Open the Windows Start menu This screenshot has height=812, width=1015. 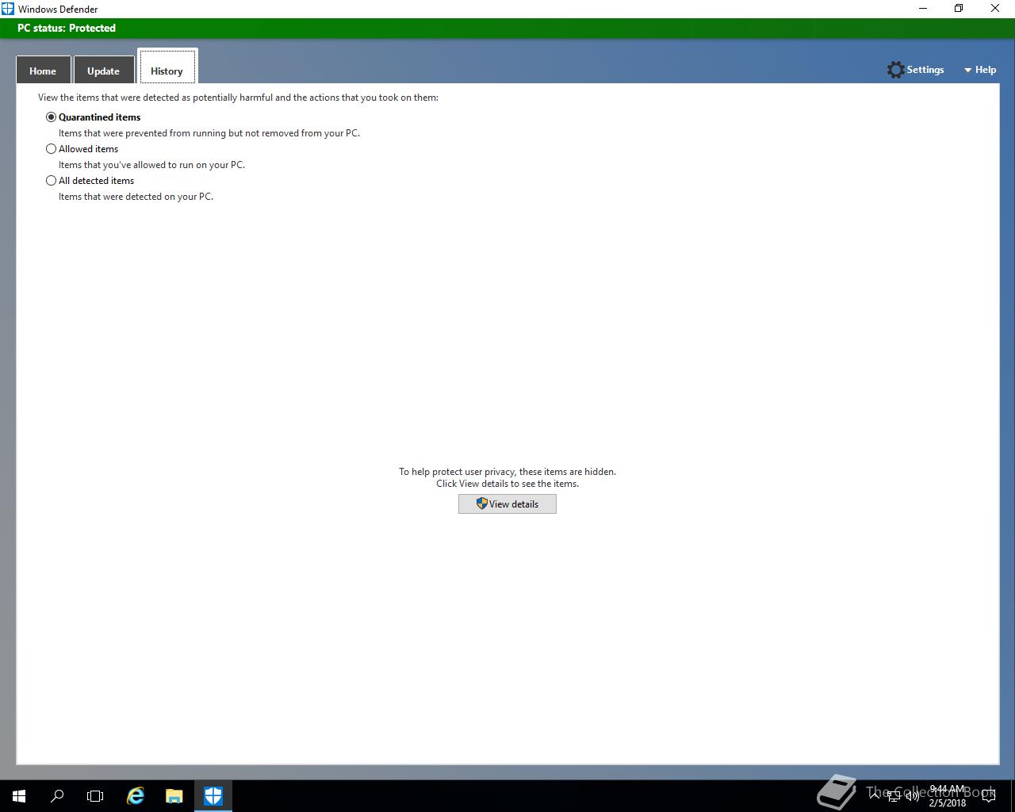[x=19, y=796]
